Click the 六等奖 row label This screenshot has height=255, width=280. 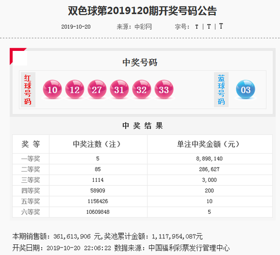click(31, 212)
